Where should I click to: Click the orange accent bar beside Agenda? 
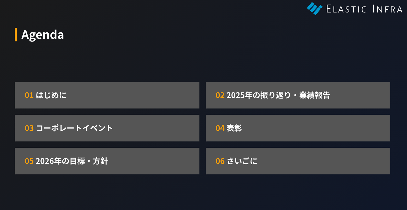coord(16,35)
